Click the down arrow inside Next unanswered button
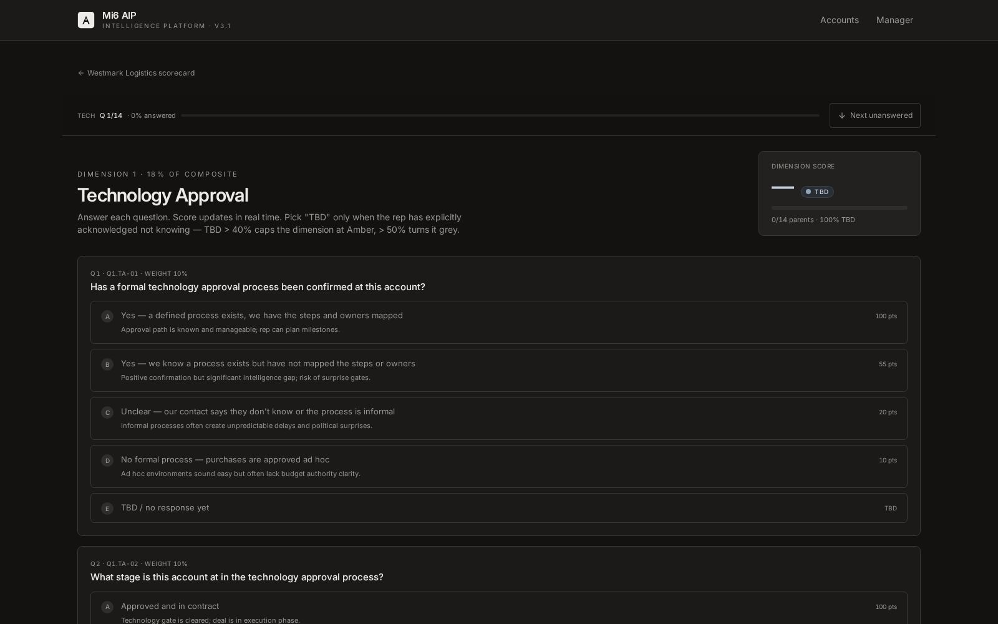 (x=842, y=115)
